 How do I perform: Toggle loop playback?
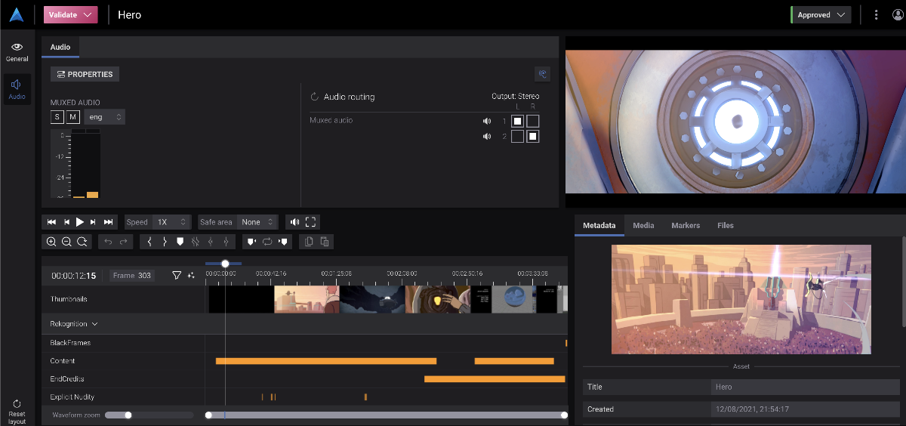[267, 242]
